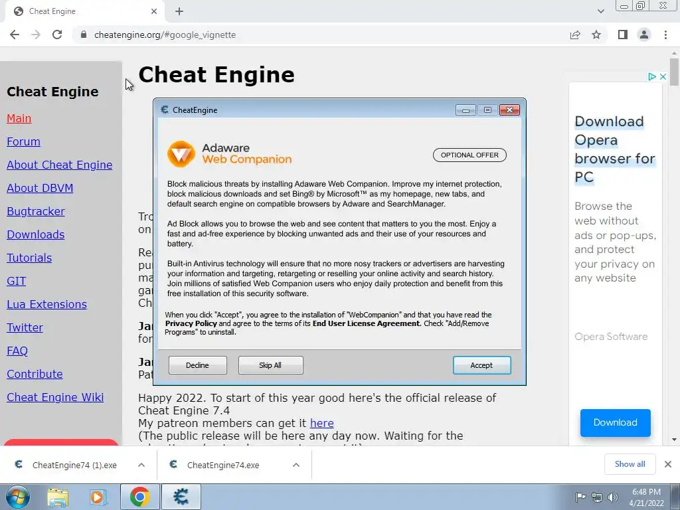
Task: Open the Chrome profile avatar
Action: [644, 35]
